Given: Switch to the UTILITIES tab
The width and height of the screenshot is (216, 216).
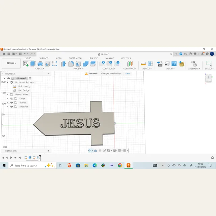Looking at the screenshot, I should [126, 58].
